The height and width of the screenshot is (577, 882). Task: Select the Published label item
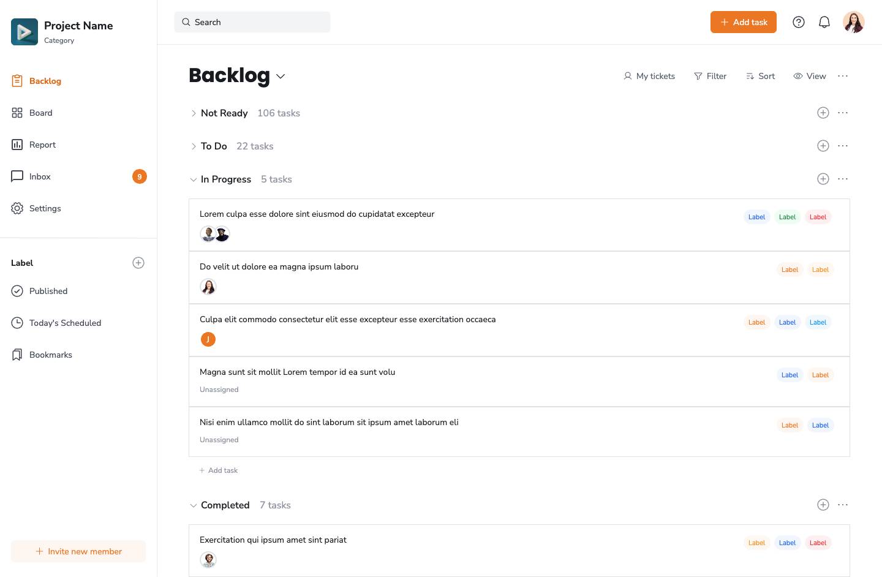(48, 291)
